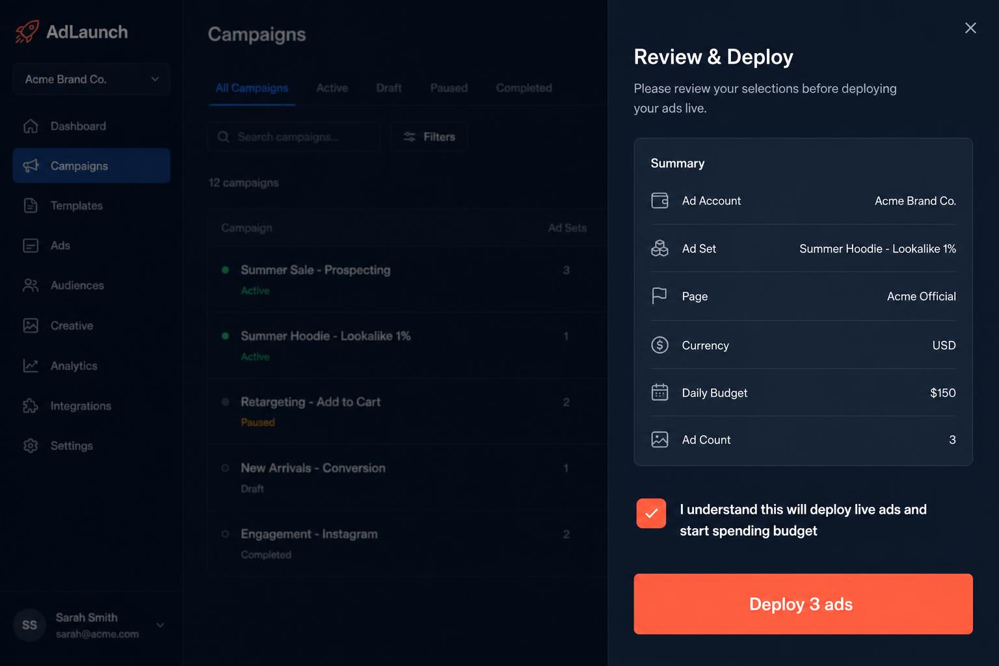Click the Ad Count image icon
999x666 pixels.
click(659, 440)
